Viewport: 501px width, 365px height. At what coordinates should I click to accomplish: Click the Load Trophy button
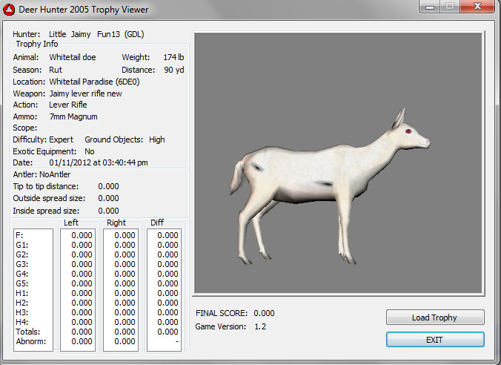(x=434, y=318)
